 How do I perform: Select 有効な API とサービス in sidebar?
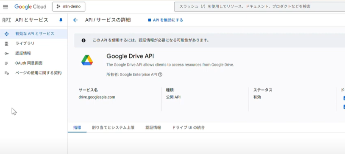[x=33, y=34]
